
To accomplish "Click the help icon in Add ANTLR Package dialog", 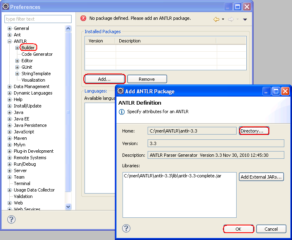I will click(x=126, y=228).
